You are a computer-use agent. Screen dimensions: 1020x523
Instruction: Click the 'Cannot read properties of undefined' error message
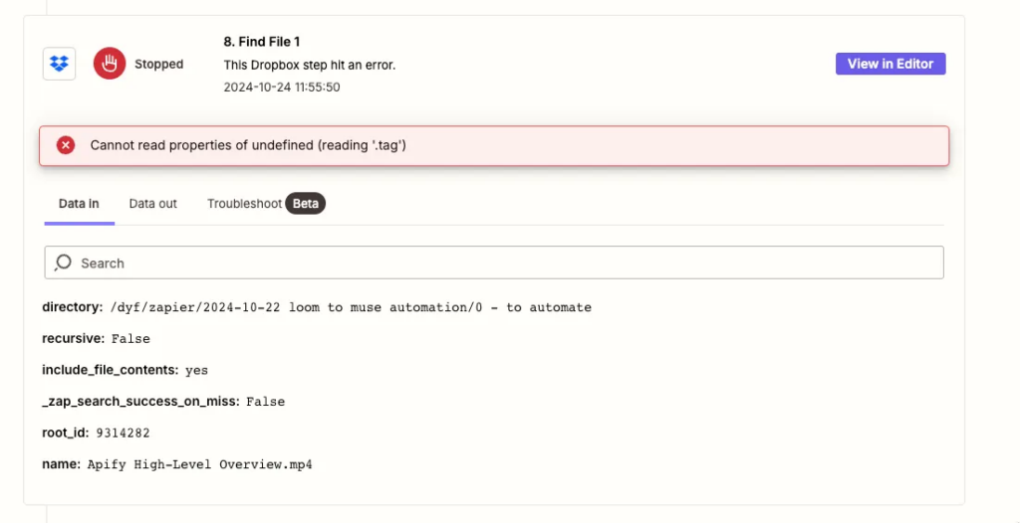(248, 145)
